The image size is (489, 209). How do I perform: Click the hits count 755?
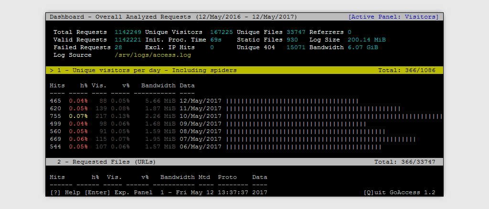[x=55, y=116]
